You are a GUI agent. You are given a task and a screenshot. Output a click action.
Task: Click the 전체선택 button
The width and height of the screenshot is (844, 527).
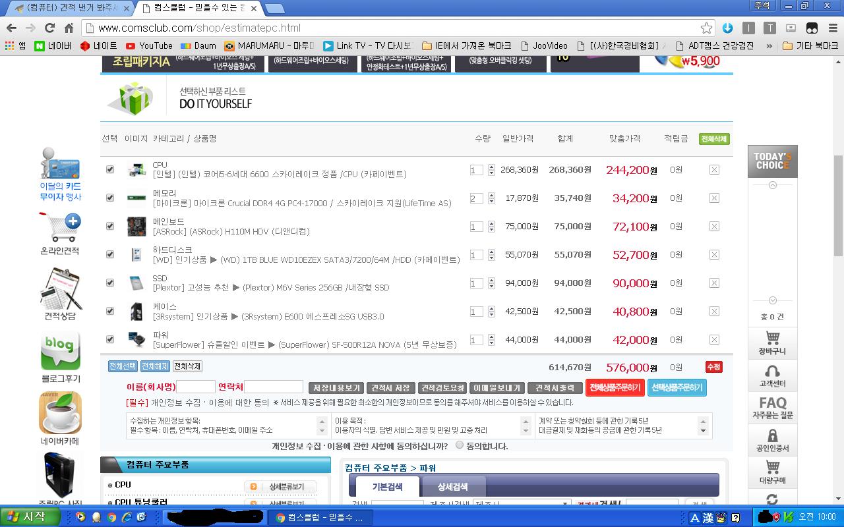point(123,366)
